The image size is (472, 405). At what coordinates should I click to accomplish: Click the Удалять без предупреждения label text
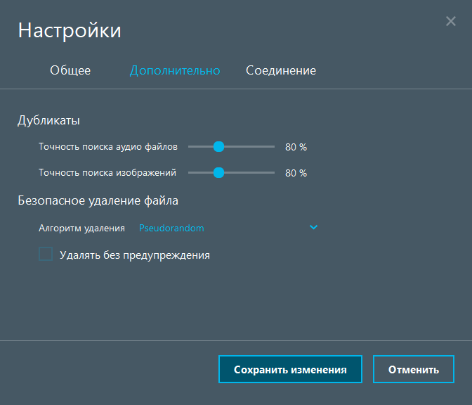(x=135, y=255)
